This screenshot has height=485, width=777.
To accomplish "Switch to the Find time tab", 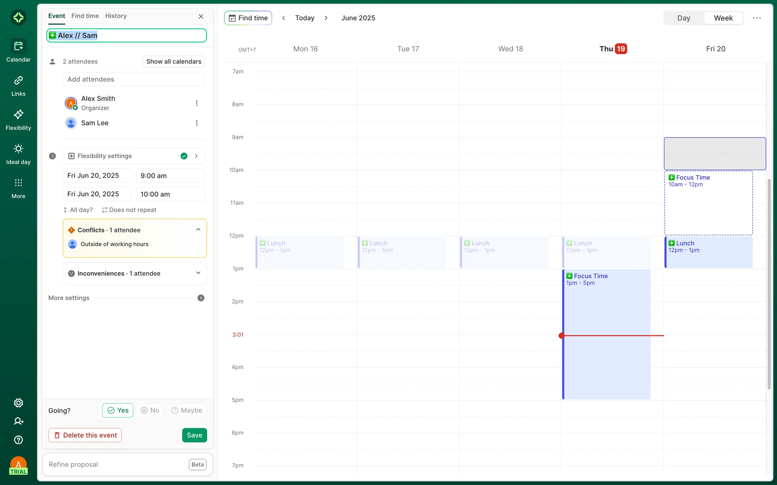I will (85, 16).
